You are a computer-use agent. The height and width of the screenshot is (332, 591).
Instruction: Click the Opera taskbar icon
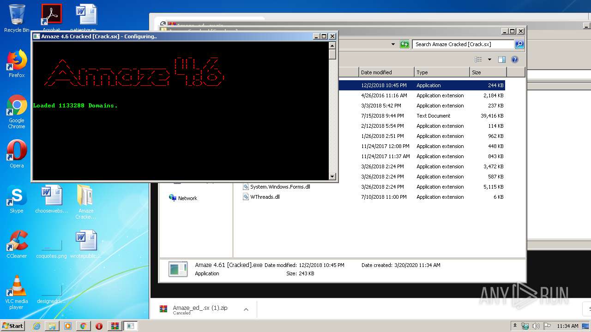[99, 326]
